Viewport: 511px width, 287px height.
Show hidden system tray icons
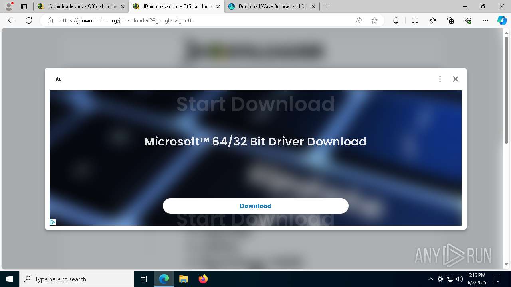pos(430,279)
